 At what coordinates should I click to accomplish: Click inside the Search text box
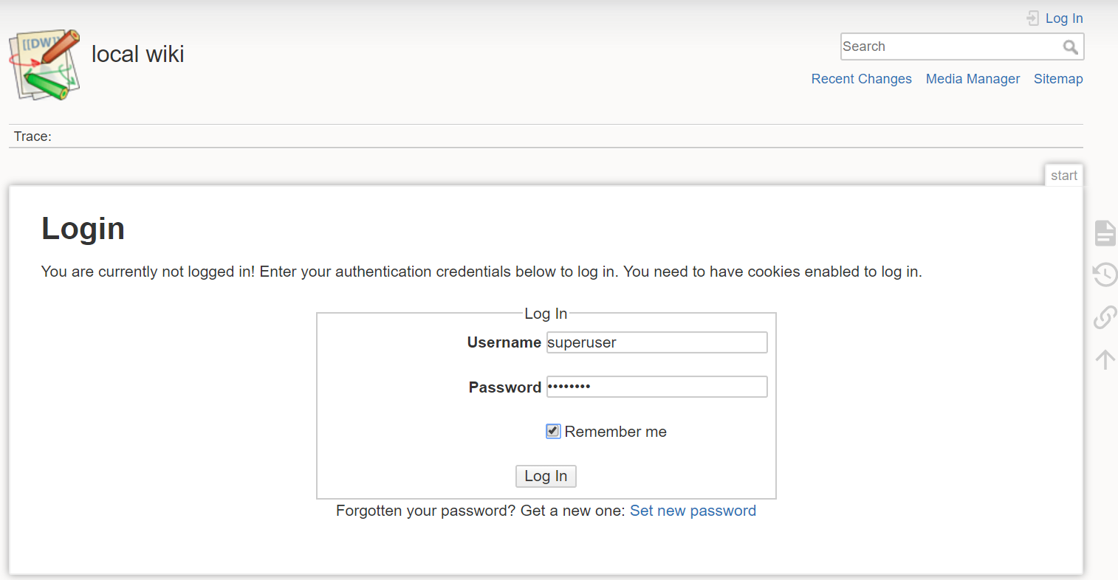point(951,46)
